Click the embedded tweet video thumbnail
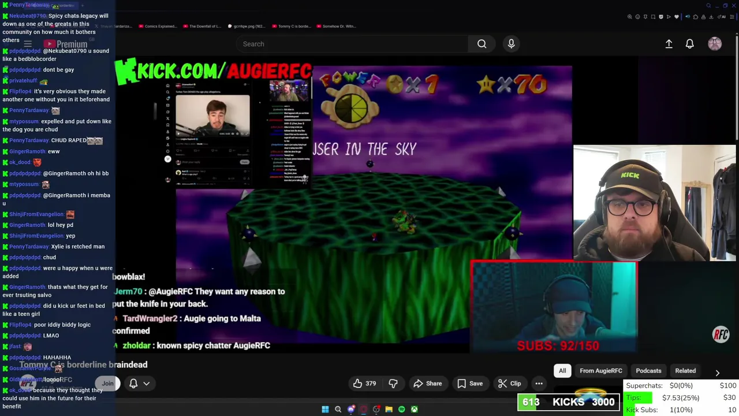Image resolution: width=739 pixels, height=416 pixels. 212,116
